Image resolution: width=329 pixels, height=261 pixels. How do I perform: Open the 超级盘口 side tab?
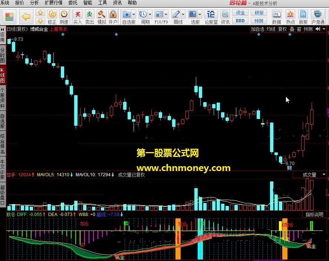[3, 195]
